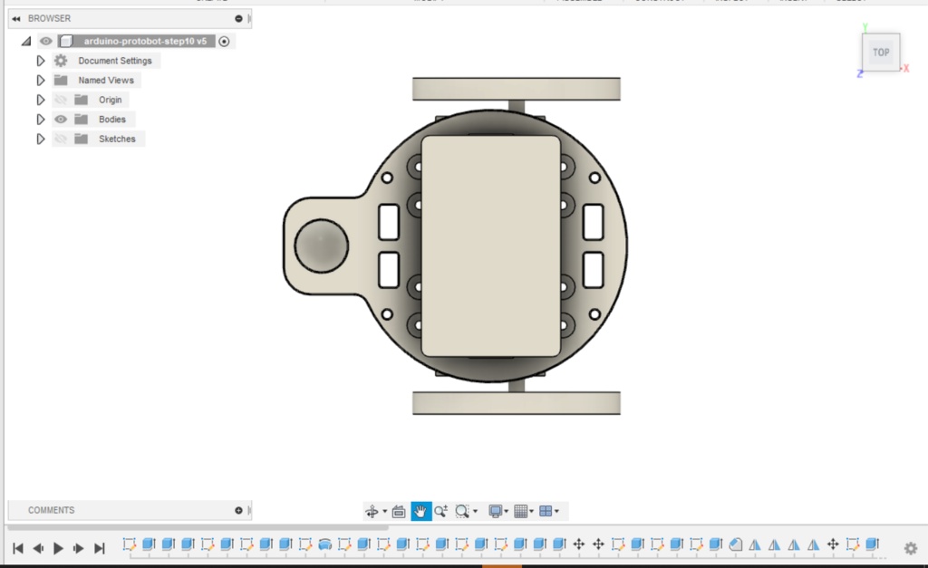Select the Bodies label in browser

click(111, 119)
